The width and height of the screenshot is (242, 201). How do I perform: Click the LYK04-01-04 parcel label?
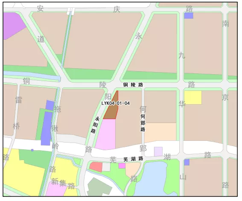[x=116, y=103]
